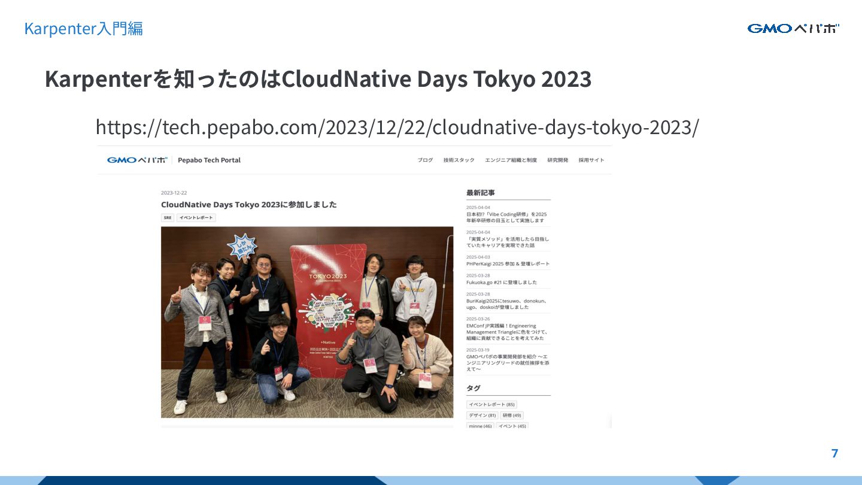Open the Fukuoka.go #21 に登壇しました article
The height and width of the screenshot is (485, 862).
tap(502, 282)
